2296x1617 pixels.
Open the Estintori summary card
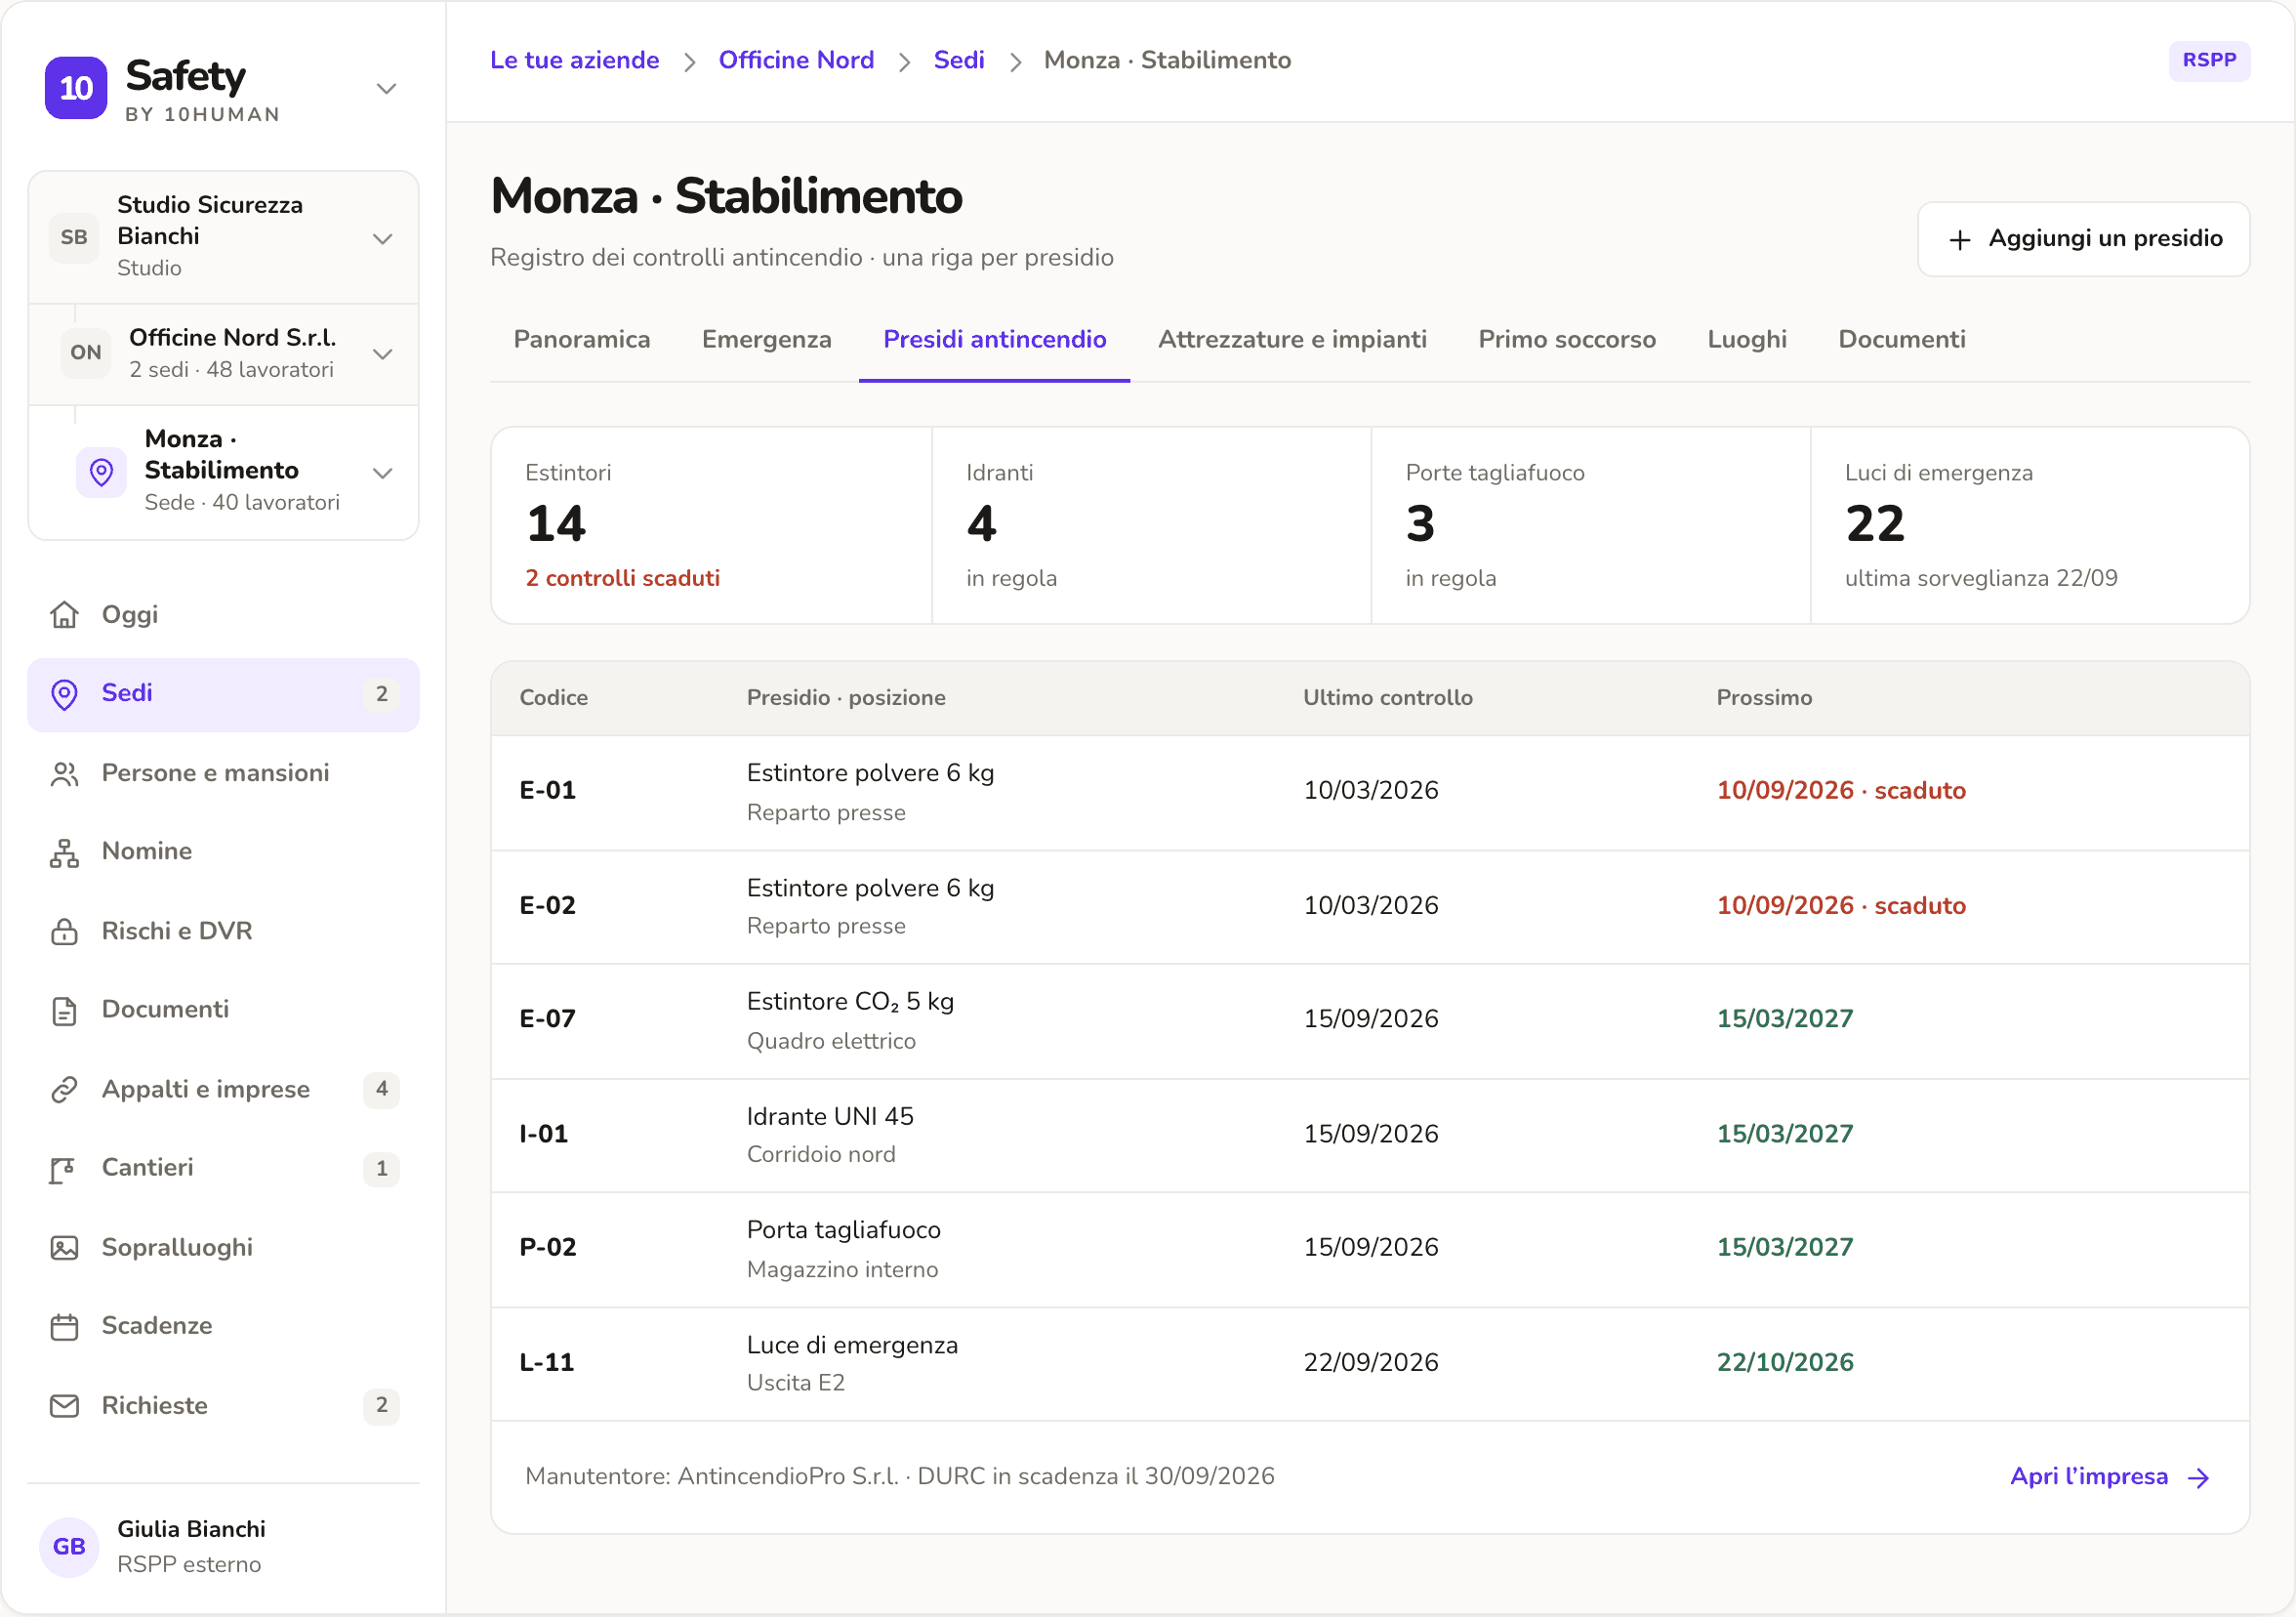coord(712,525)
